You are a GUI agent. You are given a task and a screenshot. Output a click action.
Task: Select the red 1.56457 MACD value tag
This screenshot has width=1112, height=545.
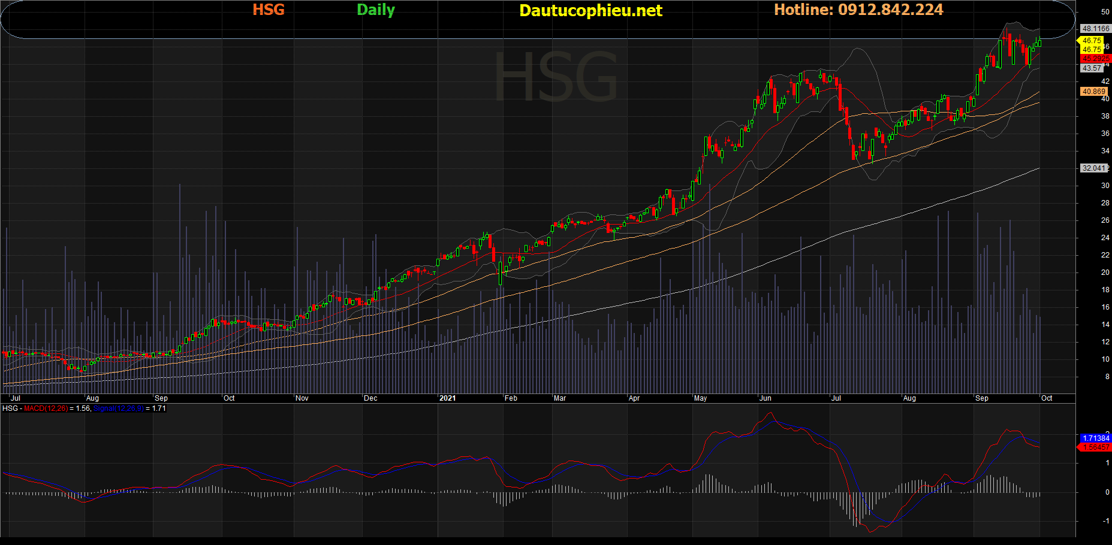click(1095, 447)
